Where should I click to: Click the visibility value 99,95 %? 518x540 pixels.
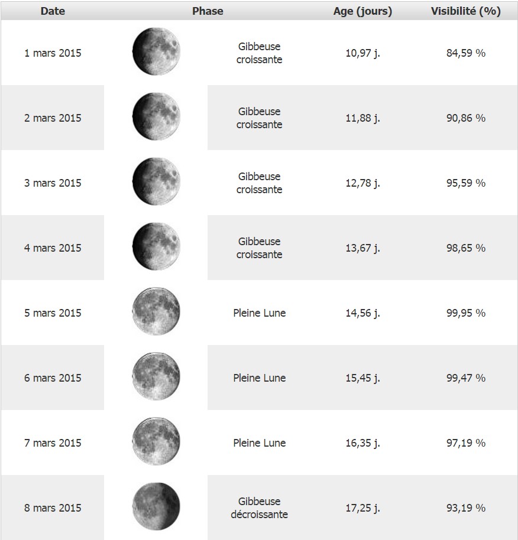466,313
